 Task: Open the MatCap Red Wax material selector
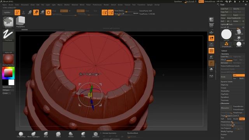coord(8,60)
